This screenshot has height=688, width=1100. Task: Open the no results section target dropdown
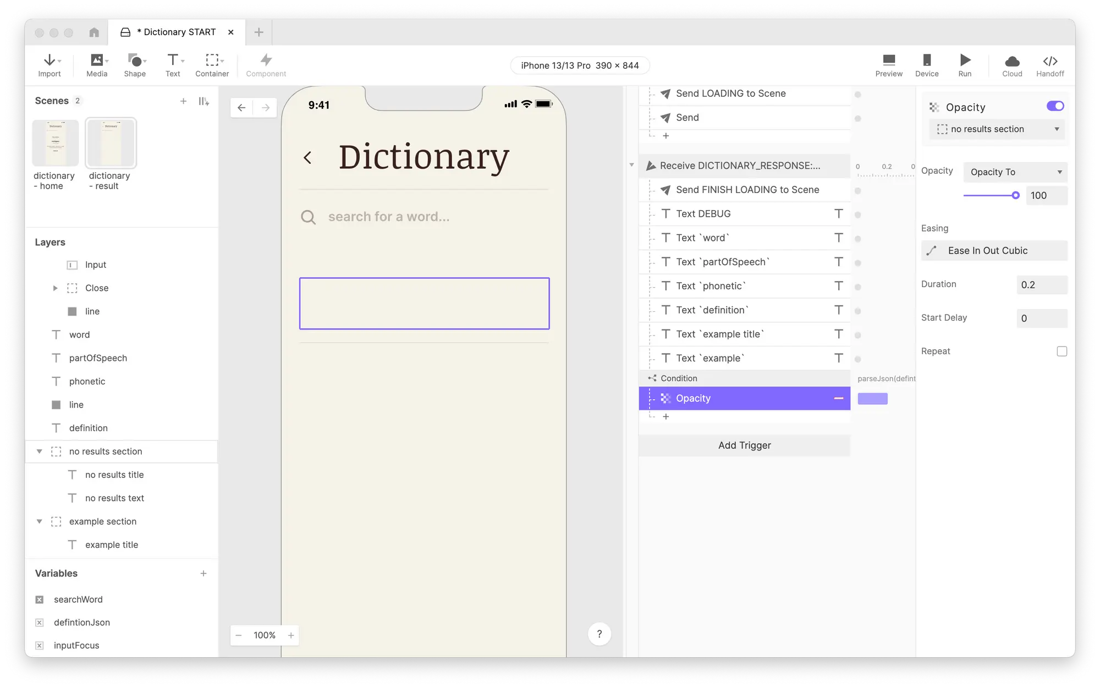point(997,129)
